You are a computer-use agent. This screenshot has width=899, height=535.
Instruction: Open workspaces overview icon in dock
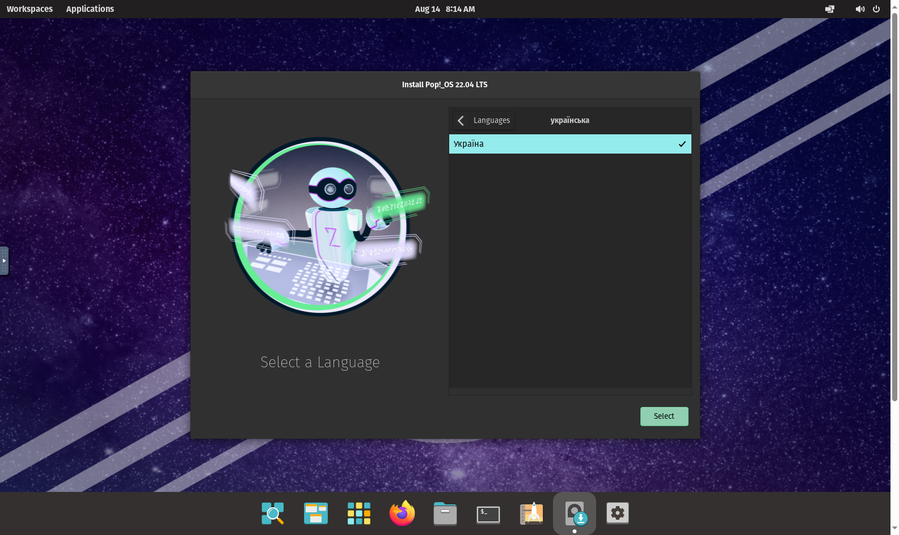pos(316,513)
